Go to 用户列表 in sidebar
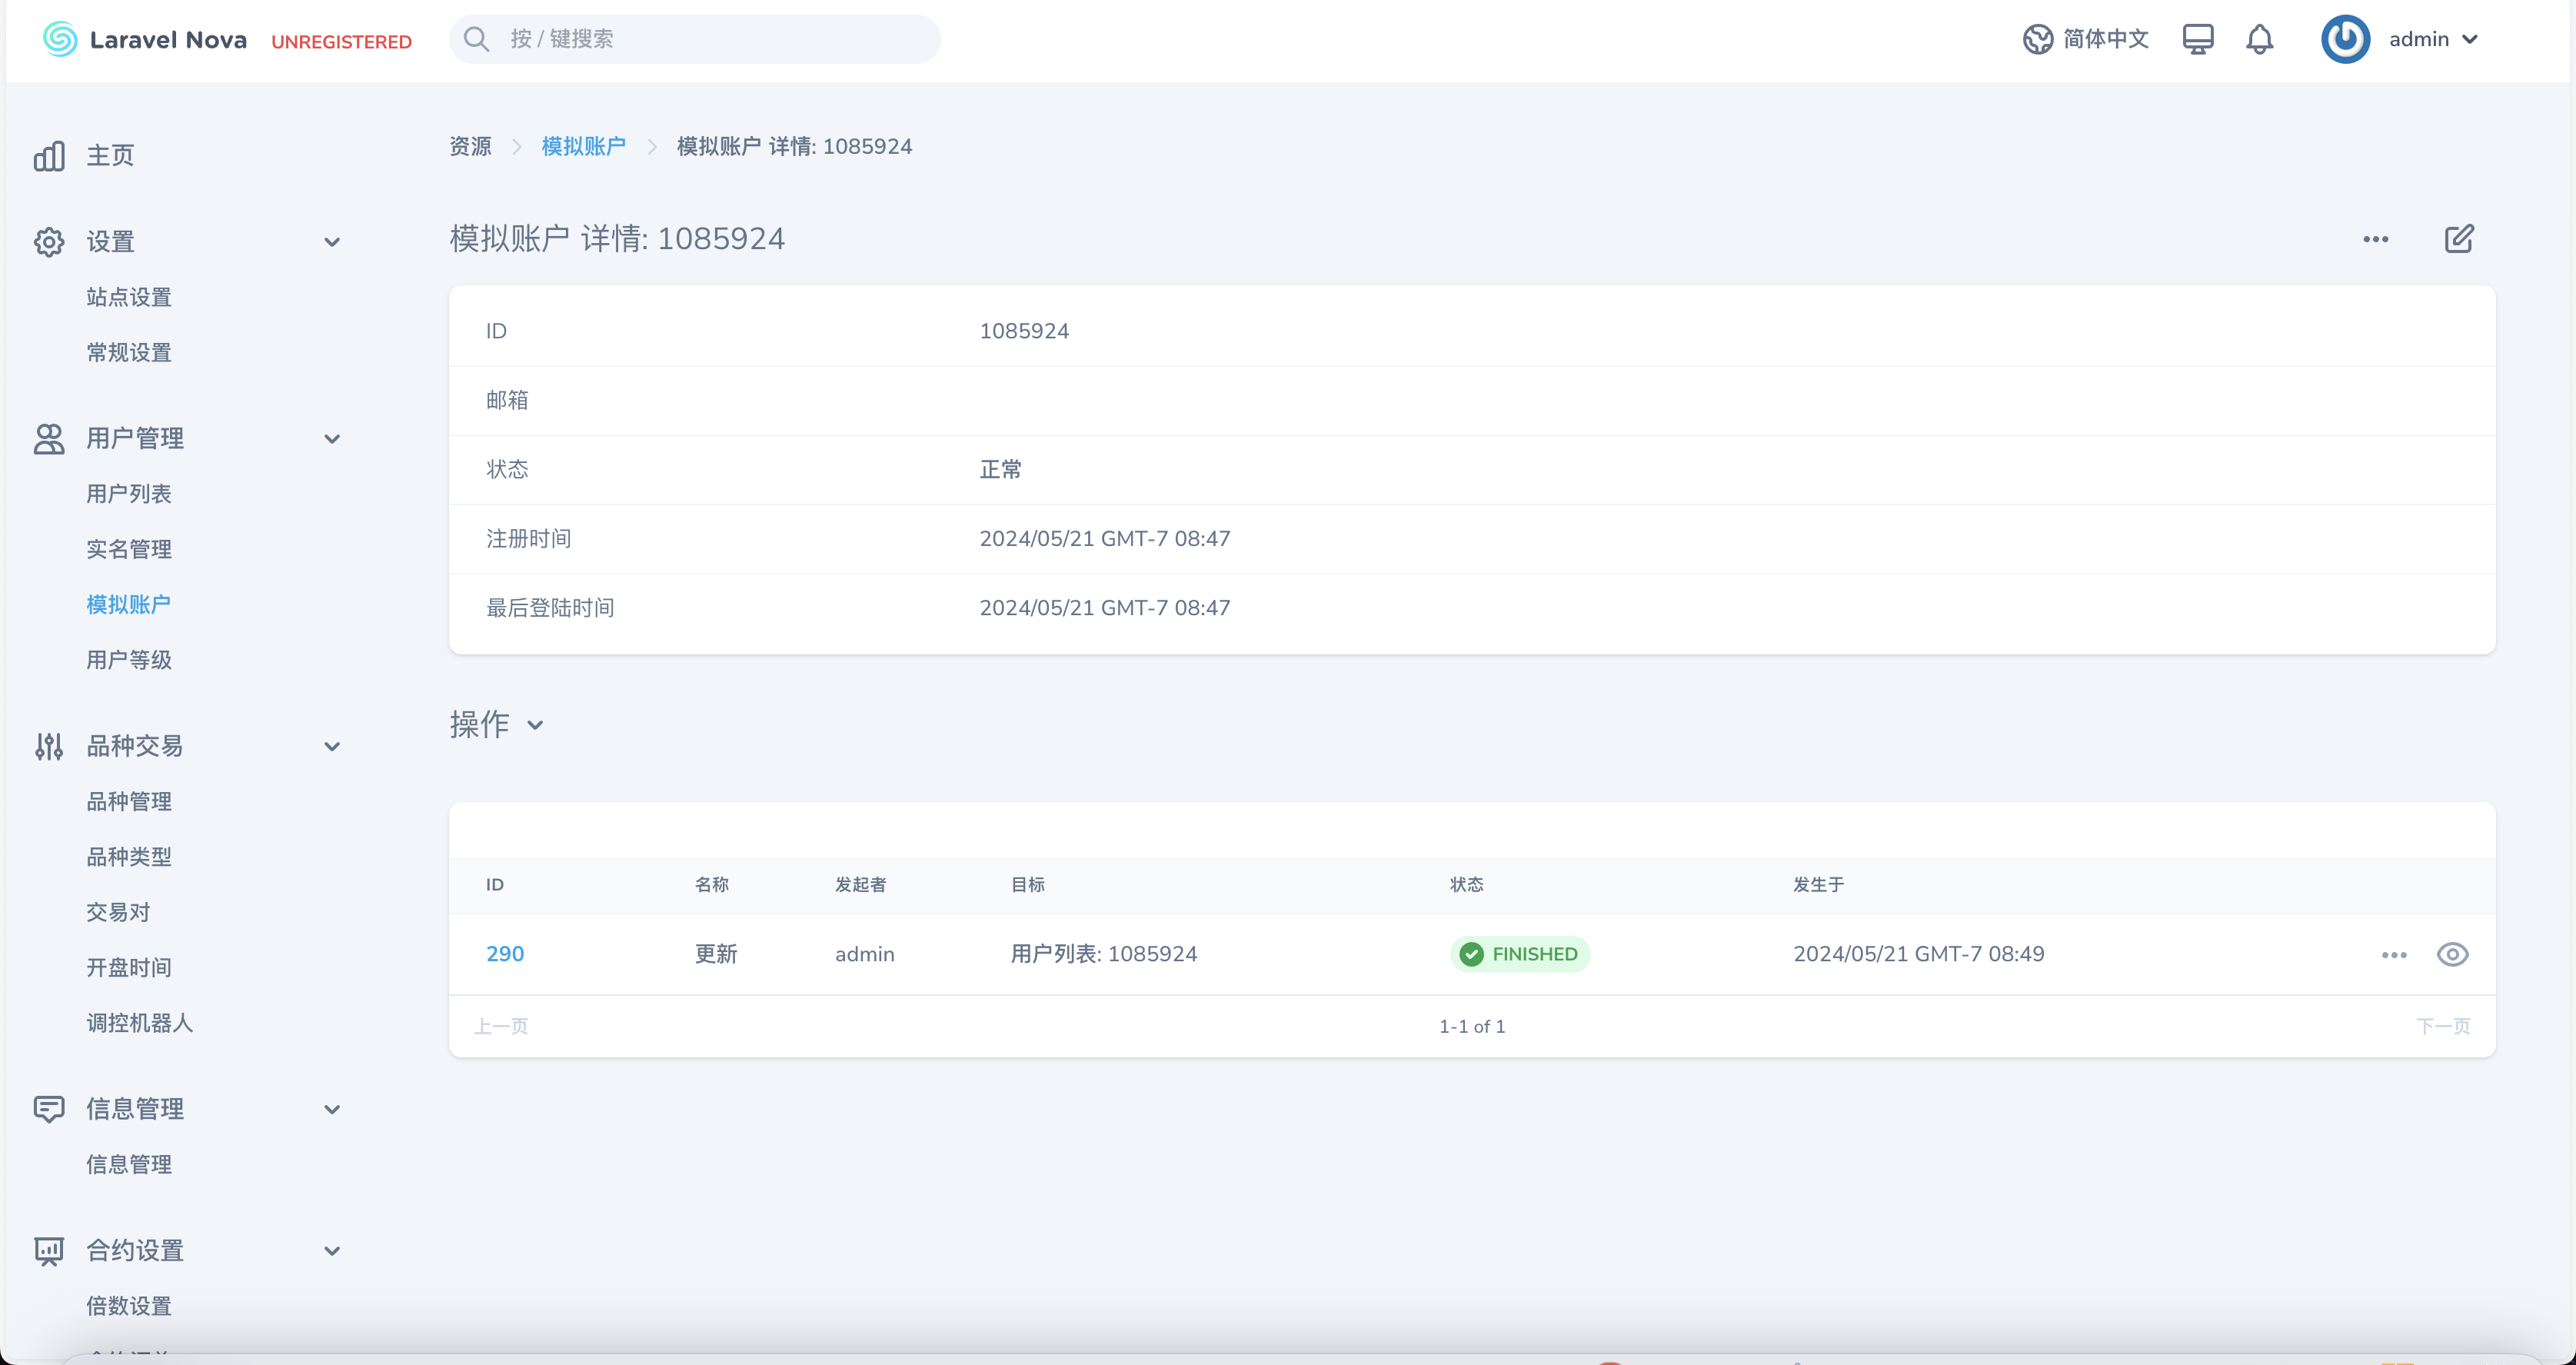Screen dimensions: 2576x1365 (x=129, y=494)
